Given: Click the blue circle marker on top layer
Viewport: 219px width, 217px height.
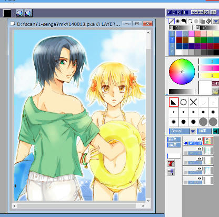Looking at the screenshot, I should click(186, 143).
